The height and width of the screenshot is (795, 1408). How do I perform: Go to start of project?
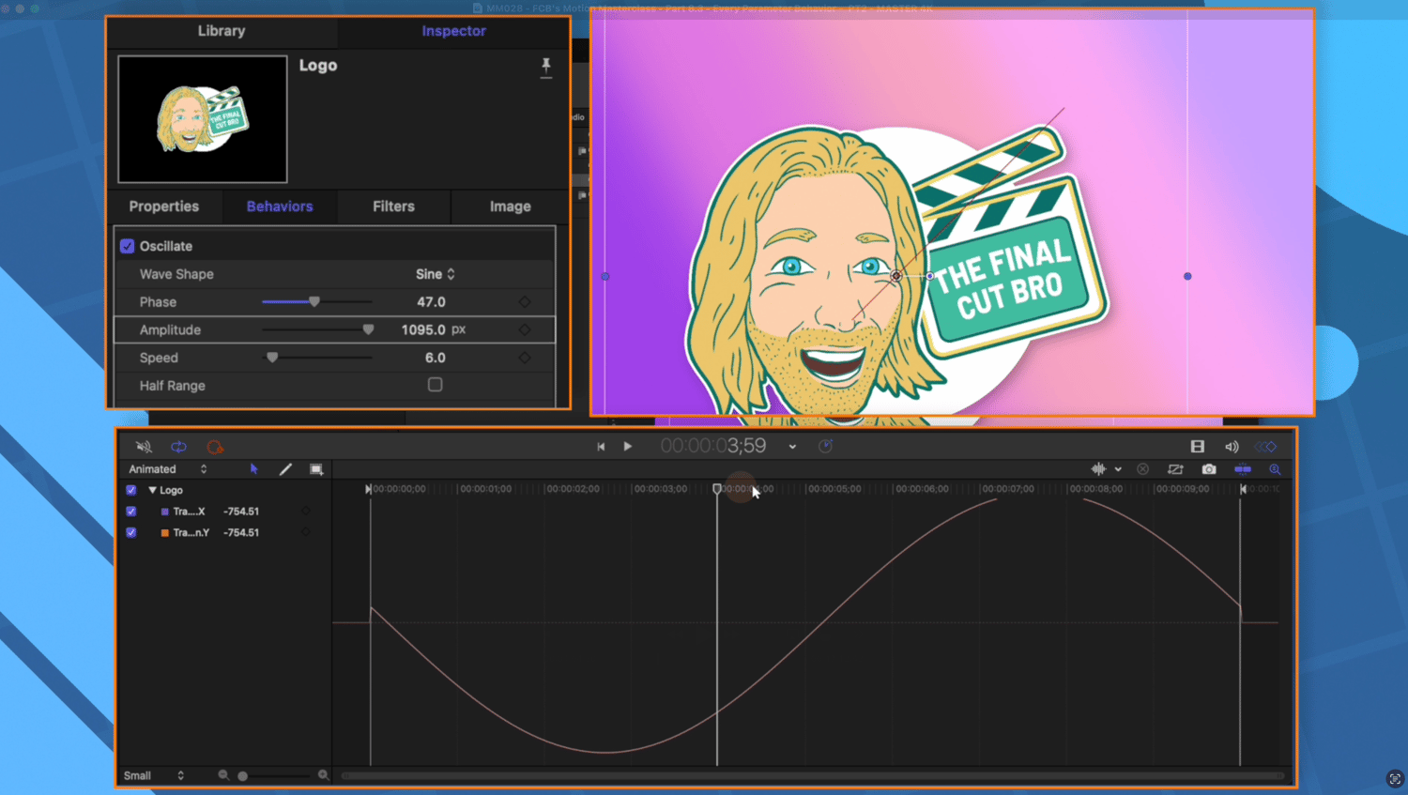point(601,447)
